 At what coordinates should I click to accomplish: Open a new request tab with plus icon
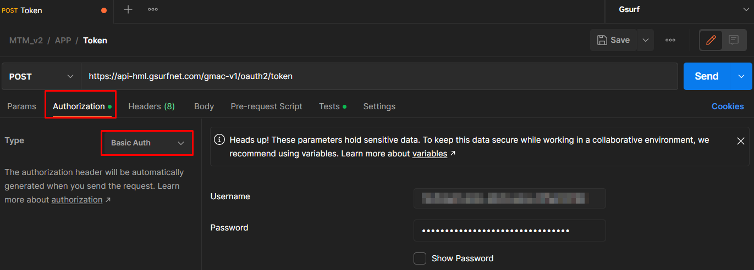(x=128, y=9)
